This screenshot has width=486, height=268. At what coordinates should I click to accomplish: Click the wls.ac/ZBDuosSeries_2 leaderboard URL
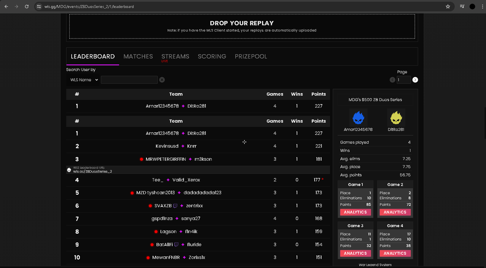pos(92,171)
